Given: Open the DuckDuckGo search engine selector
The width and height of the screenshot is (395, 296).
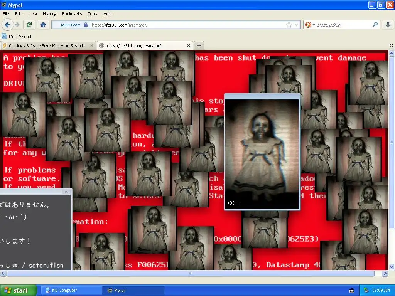Looking at the screenshot, I should (x=310, y=25).
